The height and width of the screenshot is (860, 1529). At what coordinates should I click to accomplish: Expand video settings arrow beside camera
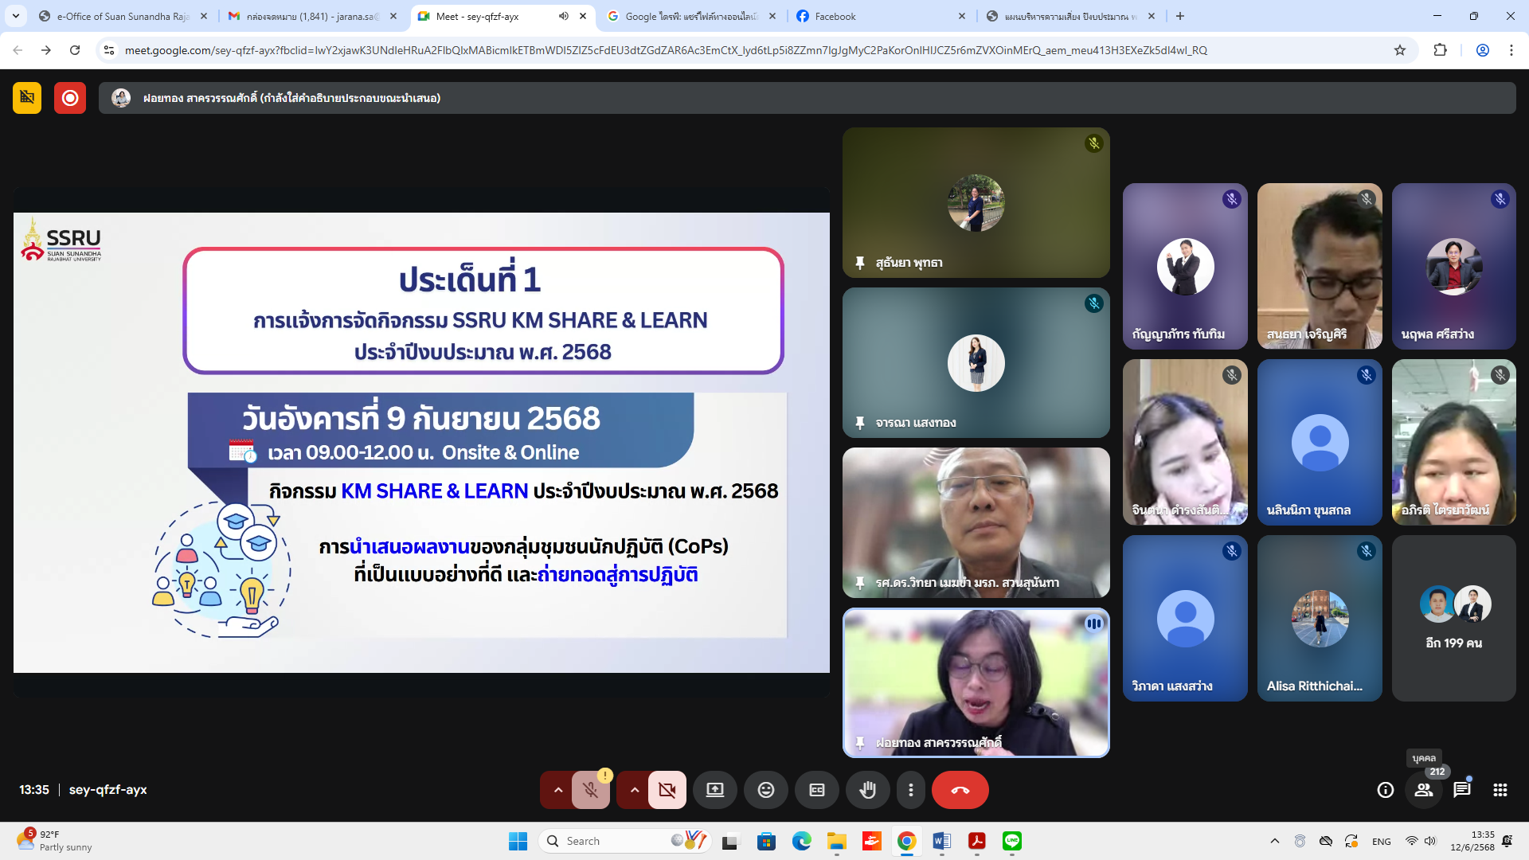(x=635, y=790)
